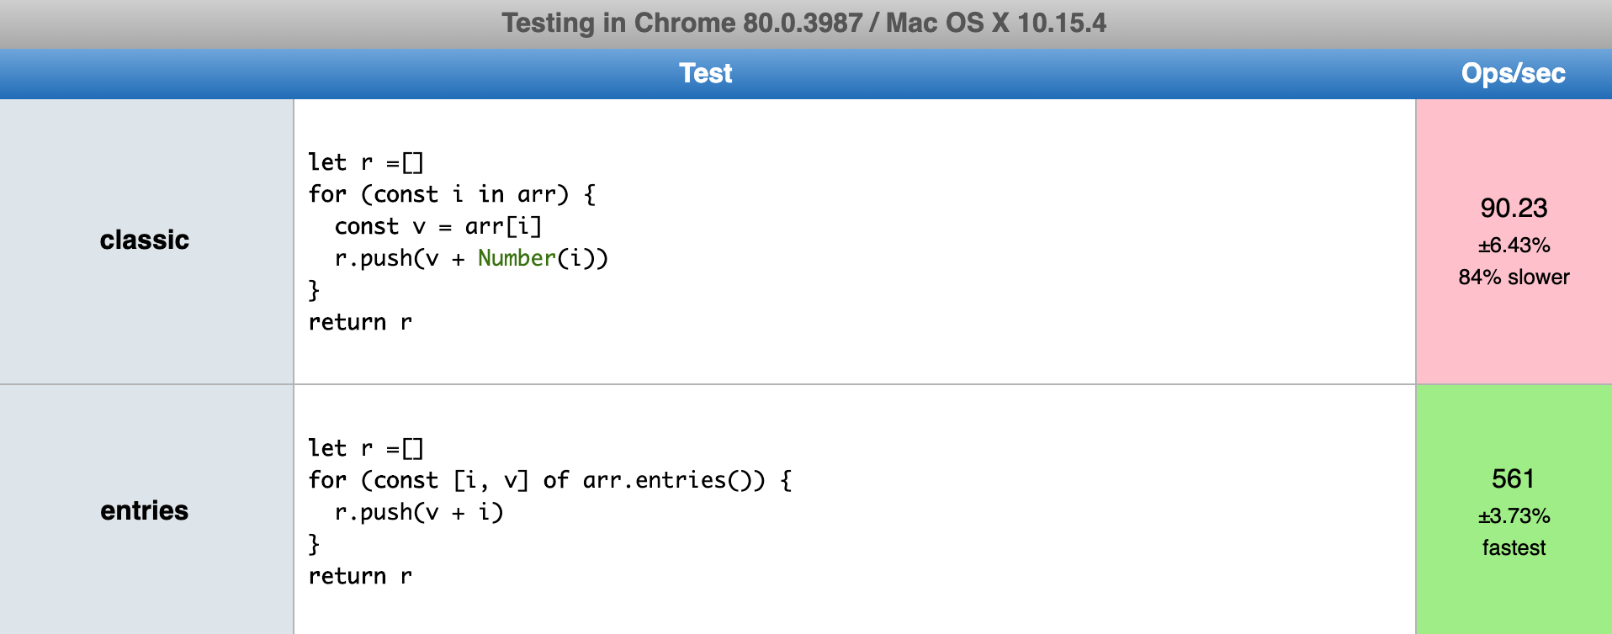Viewport: 1612px width, 634px height.
Task: Click the green "Number" keyword in classic code
Action: pyautogui.click(x=517, y=258)
